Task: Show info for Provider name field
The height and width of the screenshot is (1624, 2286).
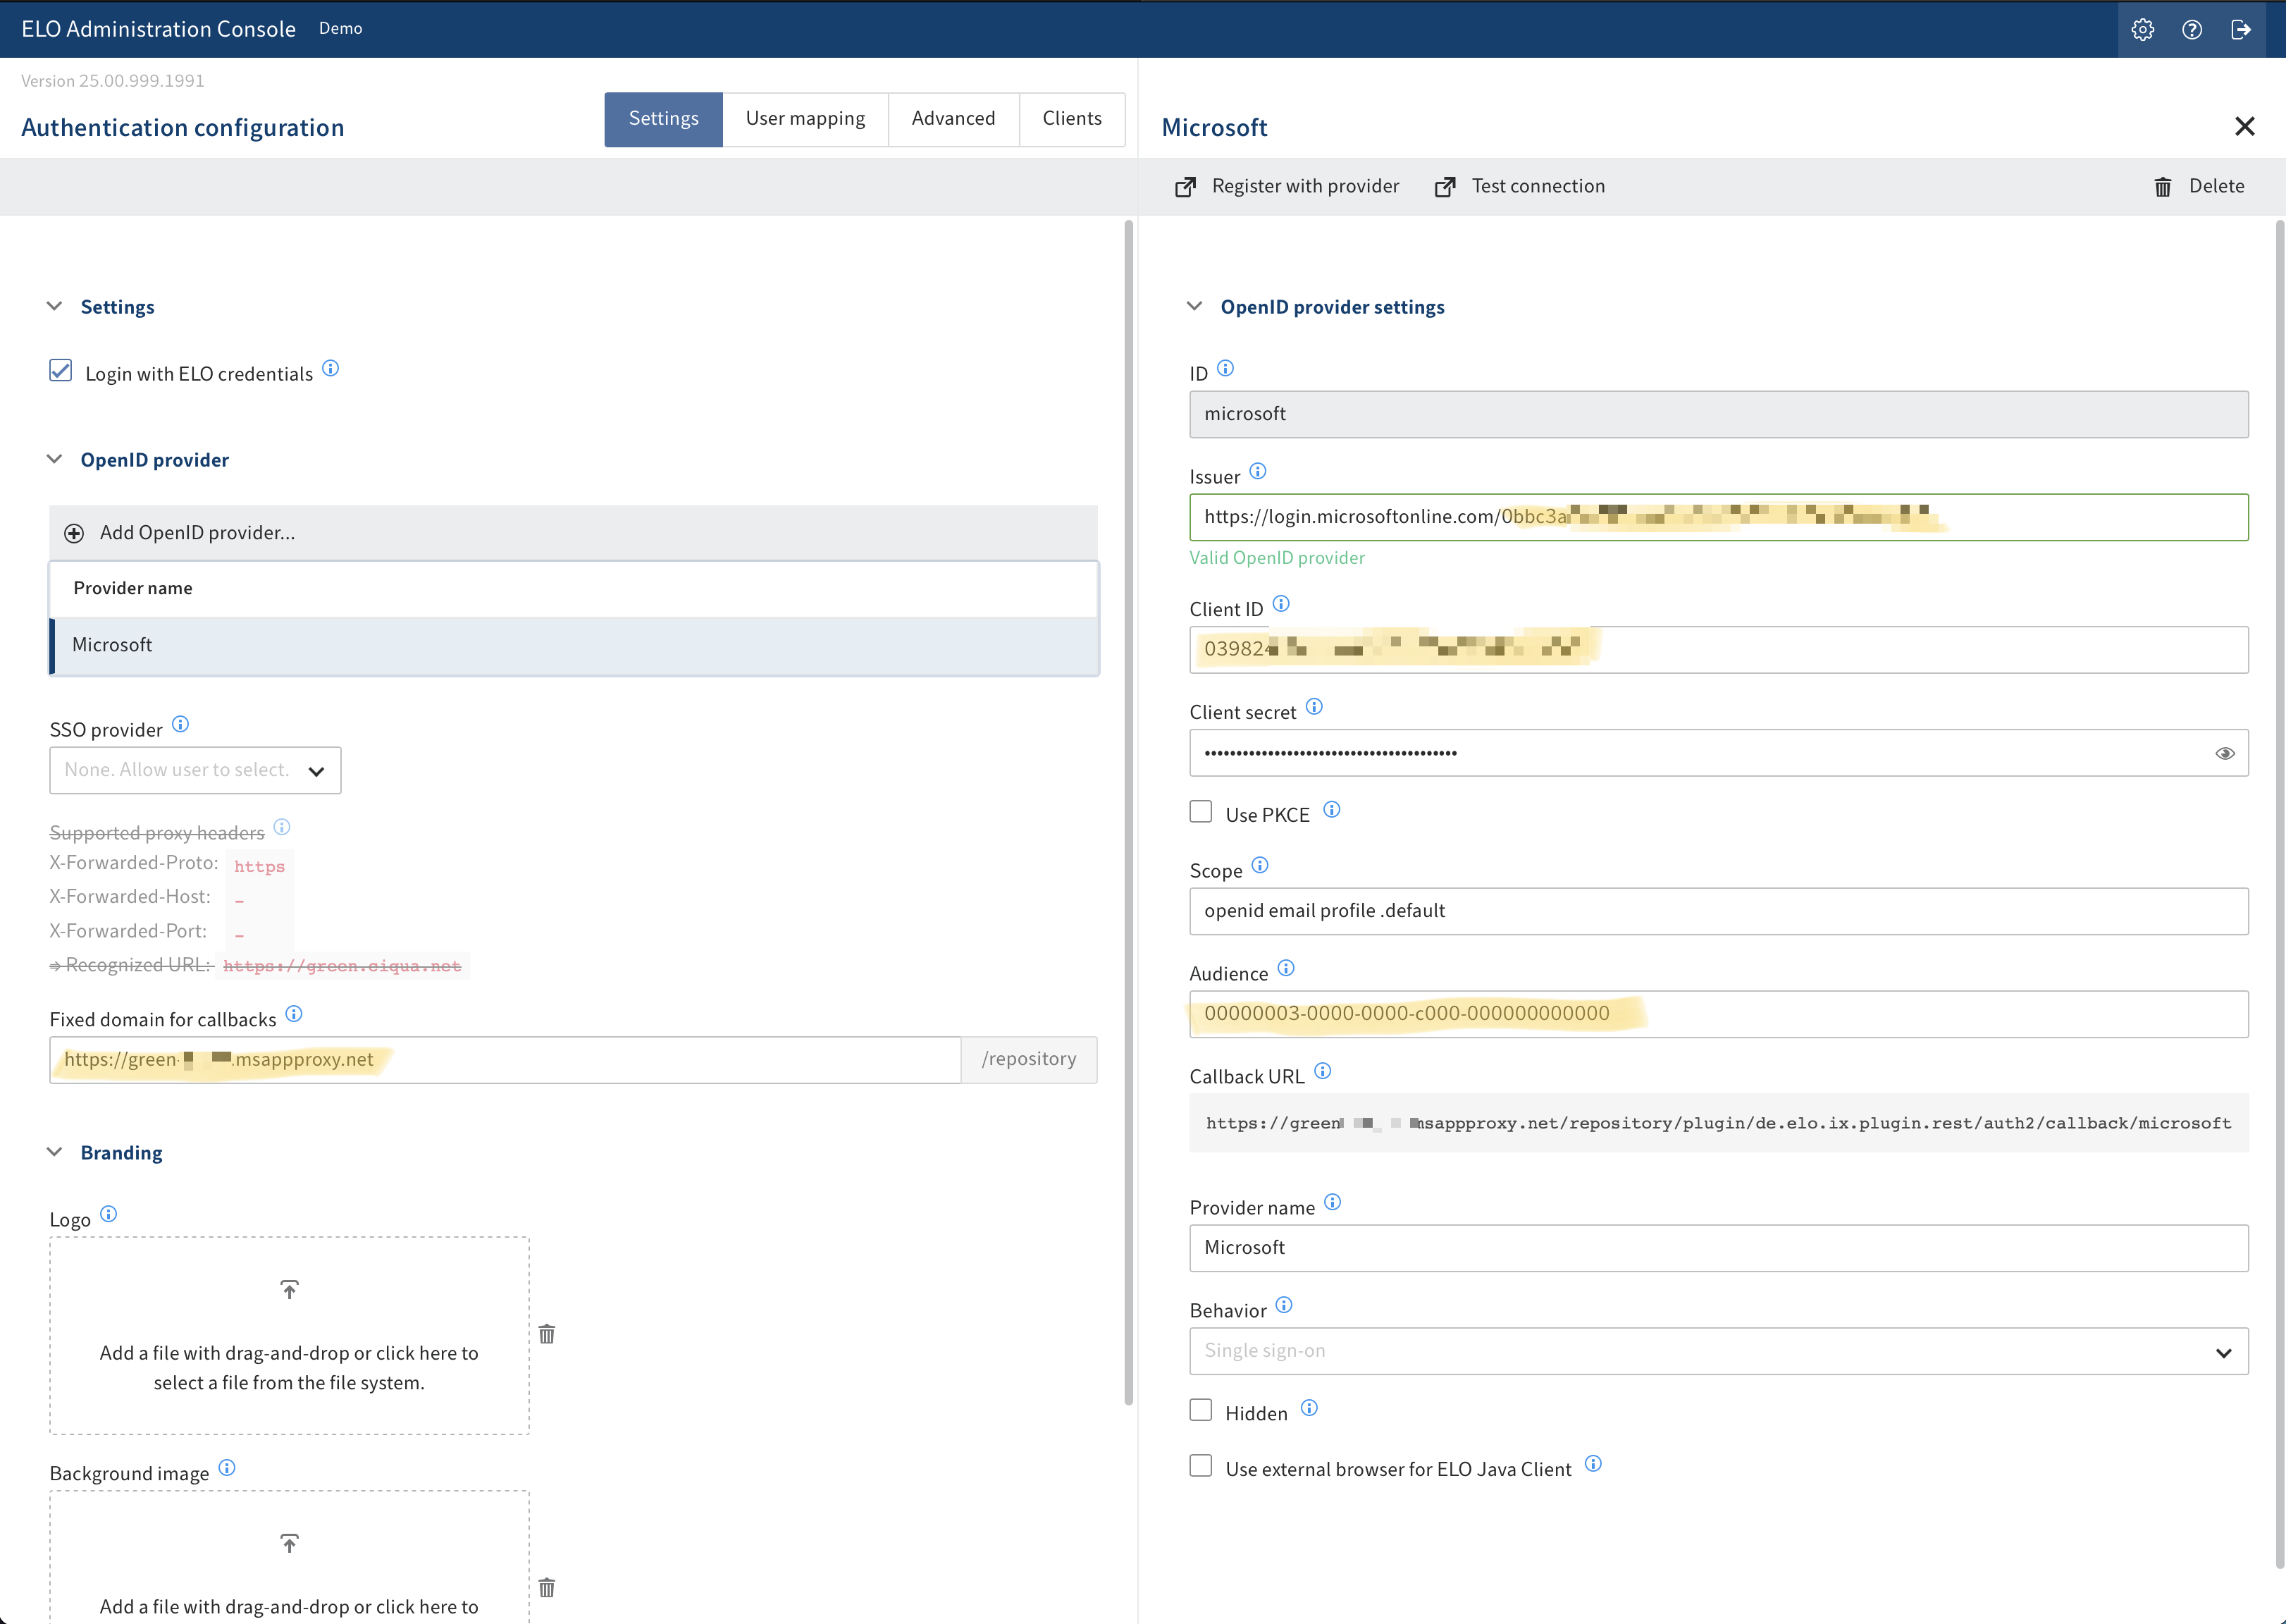Action: click(1333, 1202)
